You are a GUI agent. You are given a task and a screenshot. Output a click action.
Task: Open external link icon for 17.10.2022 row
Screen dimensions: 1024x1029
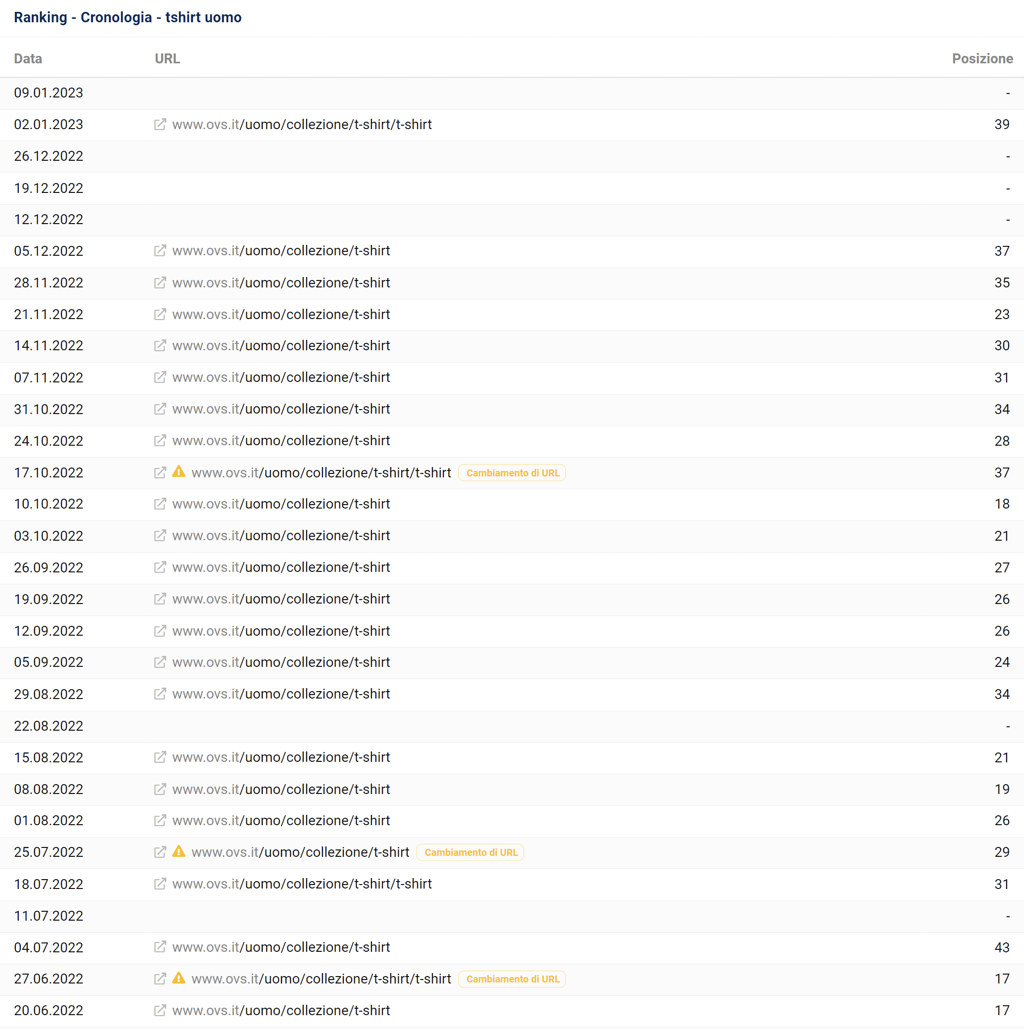pyautogui.click(x=160, y=472)
